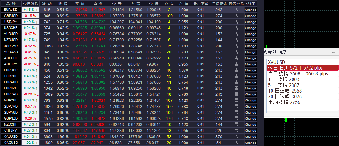Viewport: 339px width, 146px height.
Task: Click the 最小下单 column header
Action: [201, 4]
